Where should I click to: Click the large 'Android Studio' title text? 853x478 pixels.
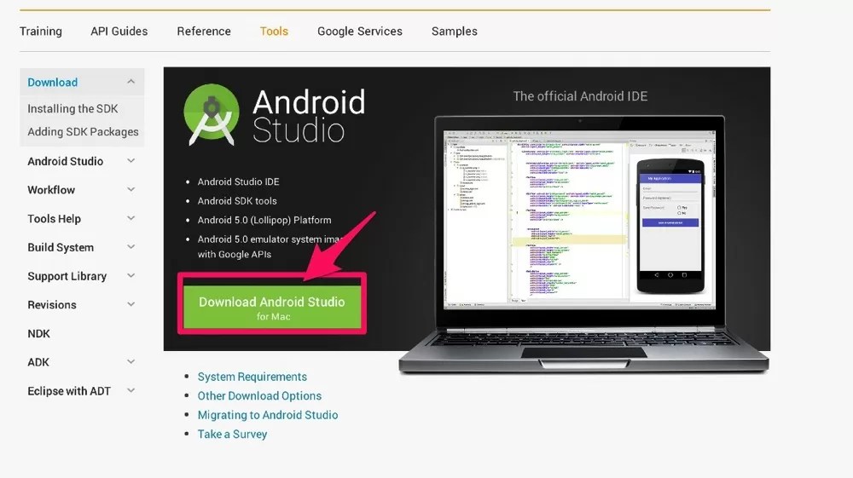pos(309,116)
